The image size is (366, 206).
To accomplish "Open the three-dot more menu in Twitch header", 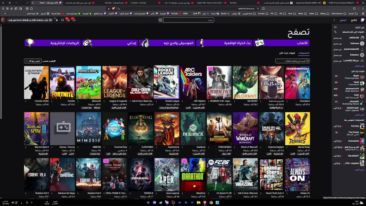I will 334,20.
